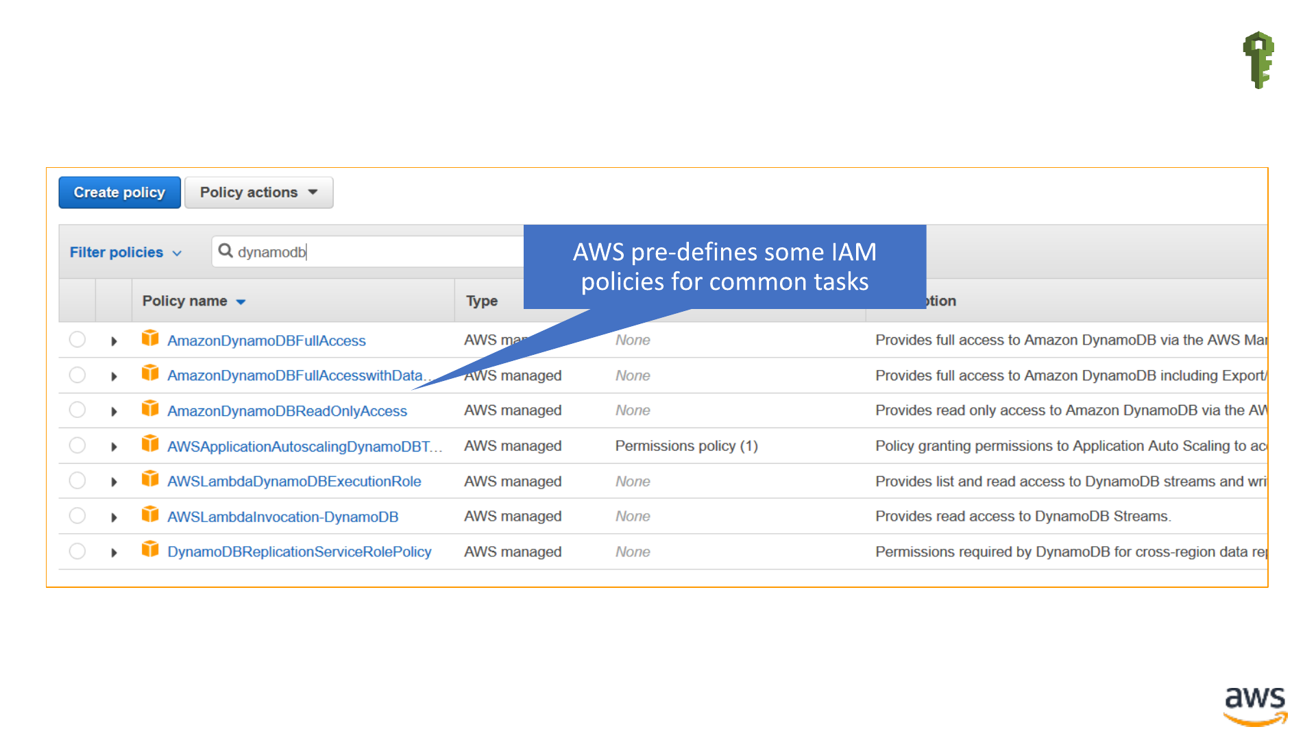Screen dimensions: 1316x740
Task: Select radio for AWSLambdaDynamoDBExecutionRole
Action: click(77, 481)
